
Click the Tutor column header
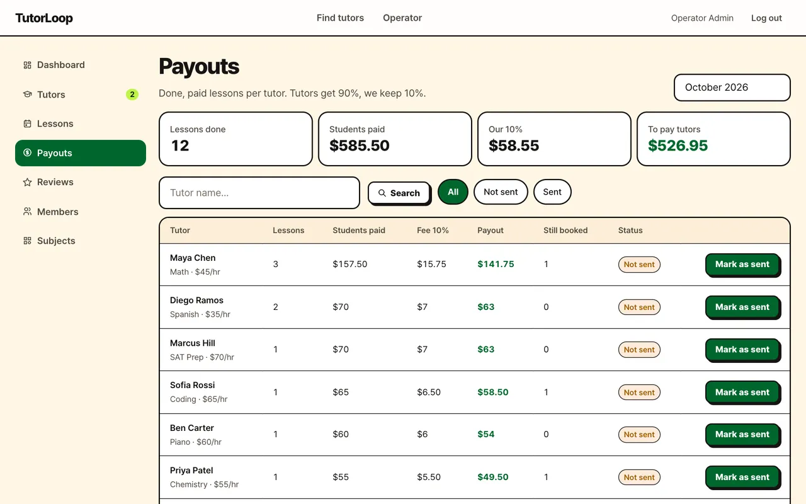tap(180, 231)
